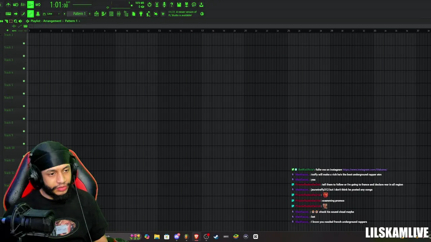Mute Track 1 with its green dot

click(24, 43)
